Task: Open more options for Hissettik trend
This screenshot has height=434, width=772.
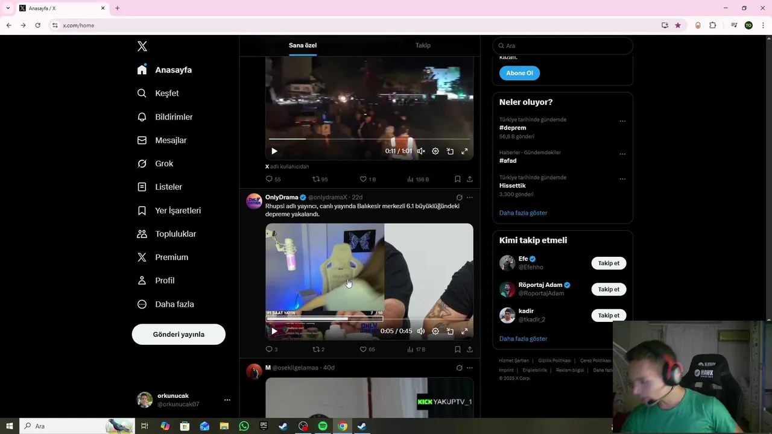Action: tap(622, 179)
